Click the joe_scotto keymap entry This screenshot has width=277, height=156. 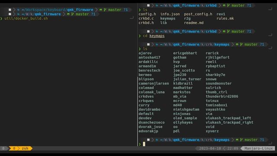tap(184, 70)
